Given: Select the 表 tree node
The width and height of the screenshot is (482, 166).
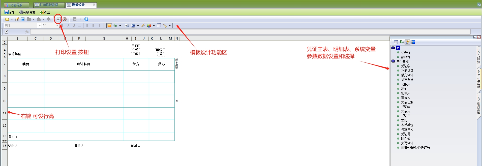Looking at the screenshot, I should pyautogui.click(x=398, y=48).
